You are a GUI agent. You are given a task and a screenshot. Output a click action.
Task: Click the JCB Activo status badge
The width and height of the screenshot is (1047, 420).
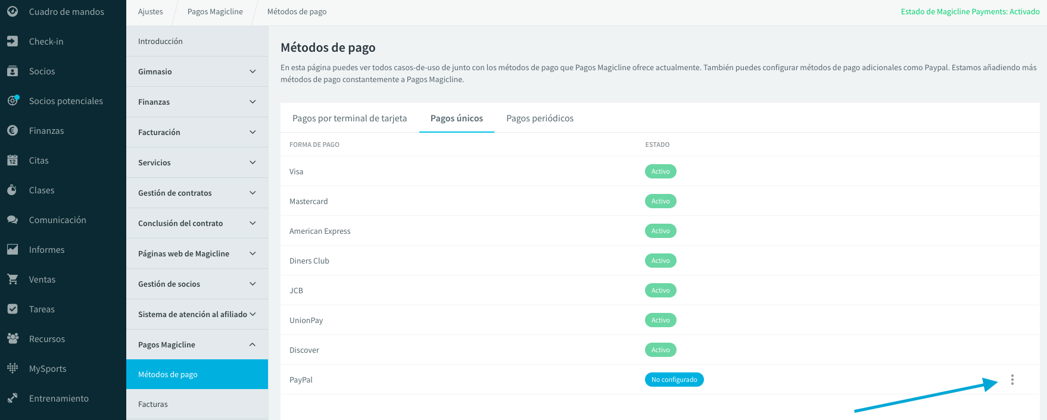[660, 290]
